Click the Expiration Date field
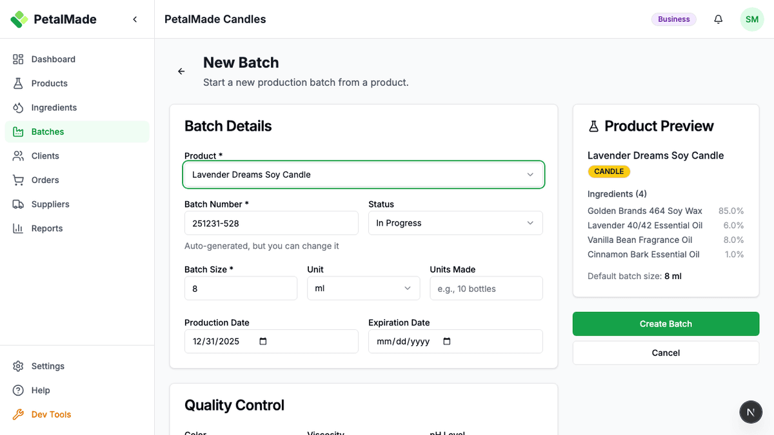The image size is (774, 435). [455, 341]
